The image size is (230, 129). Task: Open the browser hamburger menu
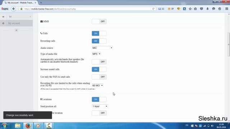tap(227, 9)
